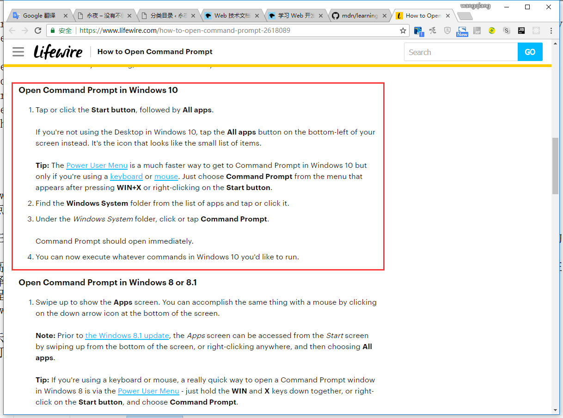Click the Lifewire Search field

[461, 52]
